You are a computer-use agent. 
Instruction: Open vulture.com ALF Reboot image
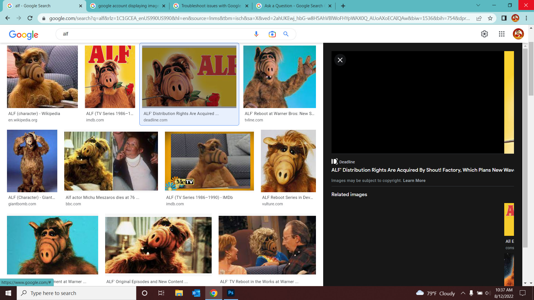coord(288,161)
